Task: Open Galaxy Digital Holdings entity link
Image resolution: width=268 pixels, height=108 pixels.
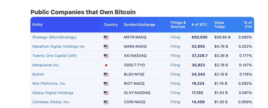Action: (53, 93)
